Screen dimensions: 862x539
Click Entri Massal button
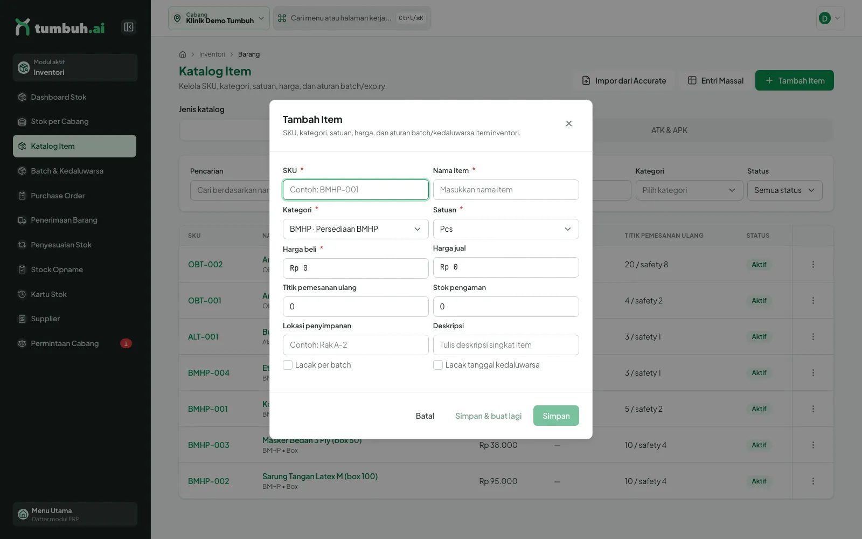[x=715, y=80]
